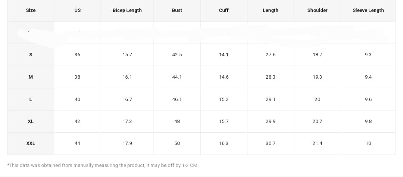
Task: Select the S size row label
Action: click(31, 55)
